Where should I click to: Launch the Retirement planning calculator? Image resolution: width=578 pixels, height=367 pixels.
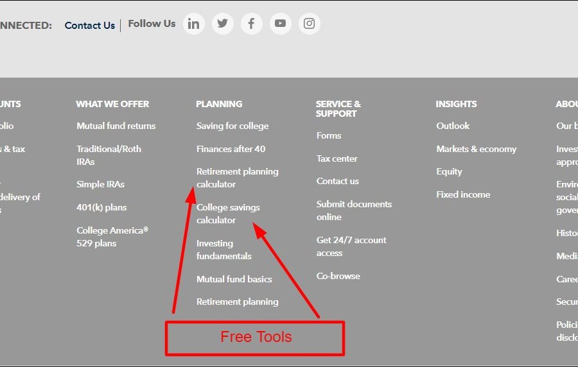coord(237,178)
